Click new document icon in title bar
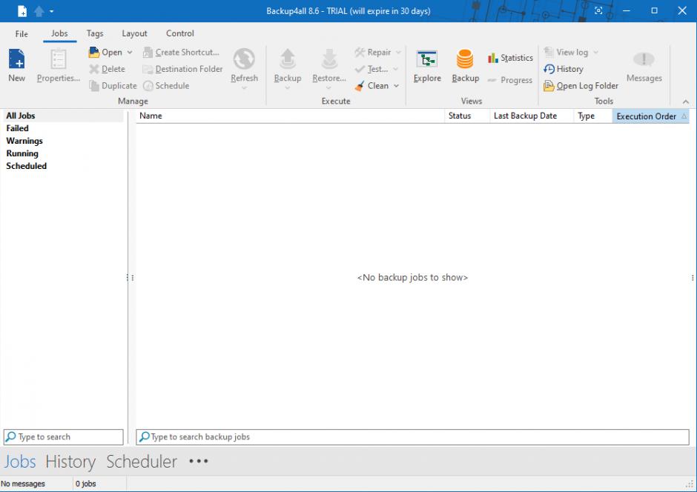697x492 pixels. [x=22, y=11]
